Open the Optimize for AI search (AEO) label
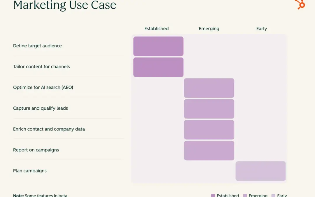Image resolution: width=315 pixels, height=197 pixels. [x=43, y=87]
